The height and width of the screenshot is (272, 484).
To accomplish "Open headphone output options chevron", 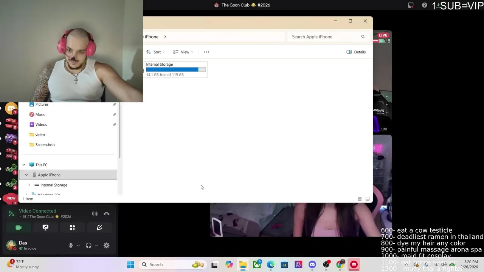I will tap(96, 246).
